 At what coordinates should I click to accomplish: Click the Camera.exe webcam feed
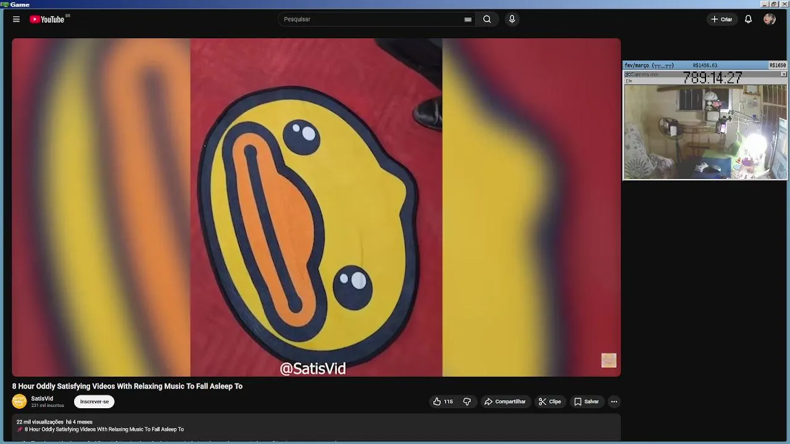[x=705, y=132]
